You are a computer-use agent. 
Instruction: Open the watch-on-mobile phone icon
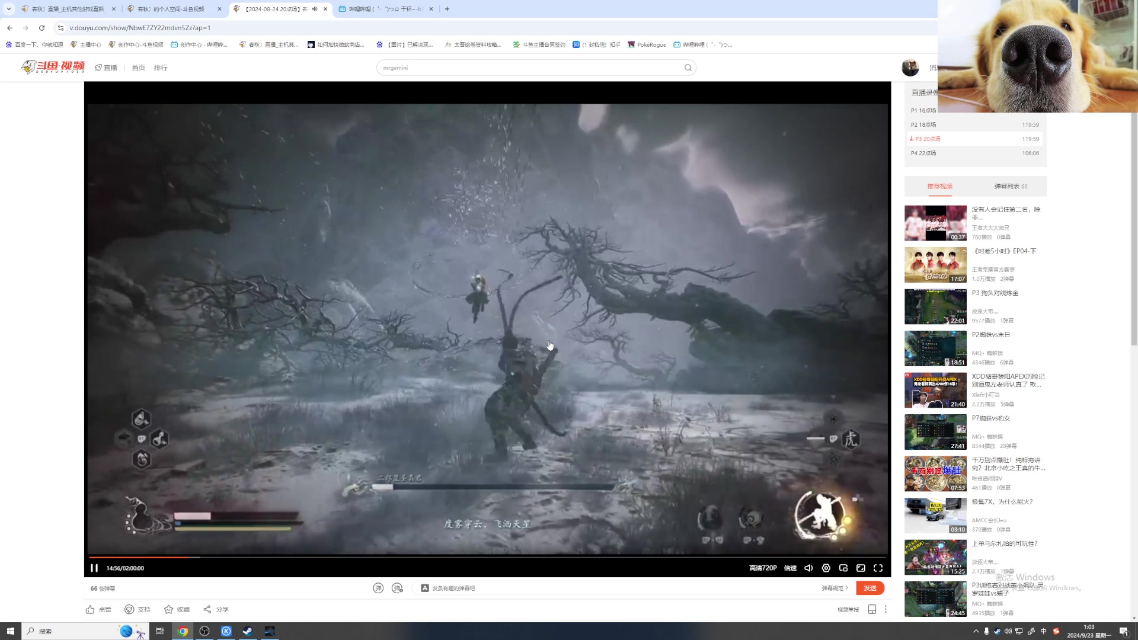872,609
